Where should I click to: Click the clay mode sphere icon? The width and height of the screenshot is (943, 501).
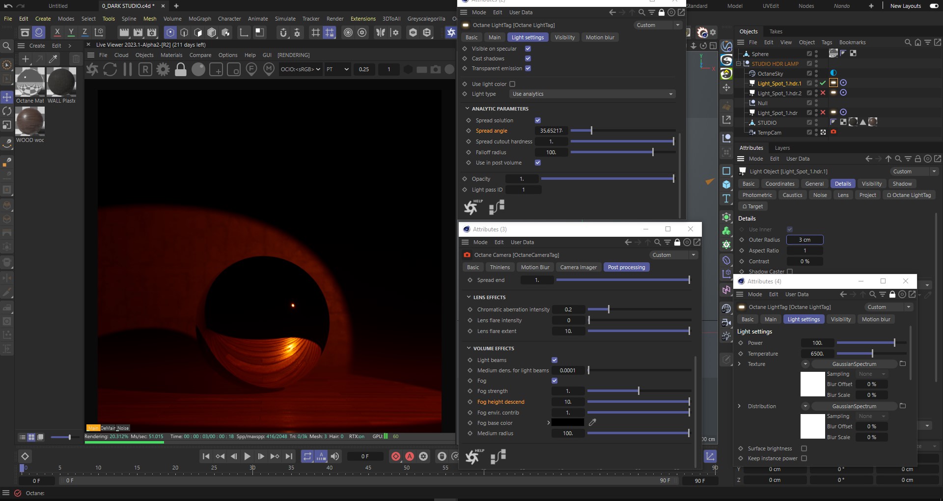pos(198,69)
